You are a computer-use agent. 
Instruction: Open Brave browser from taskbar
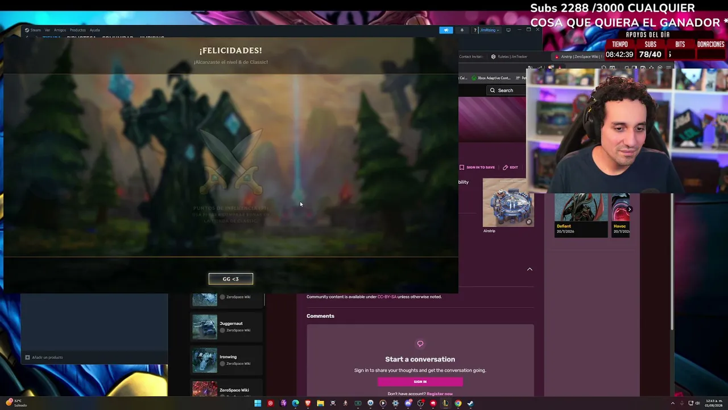pos(308,403)
